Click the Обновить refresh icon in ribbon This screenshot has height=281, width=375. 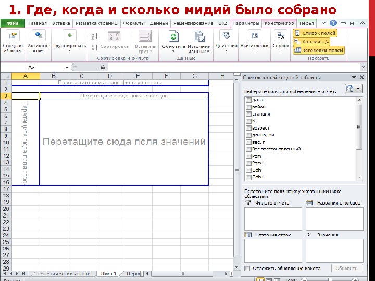point(173,36)
